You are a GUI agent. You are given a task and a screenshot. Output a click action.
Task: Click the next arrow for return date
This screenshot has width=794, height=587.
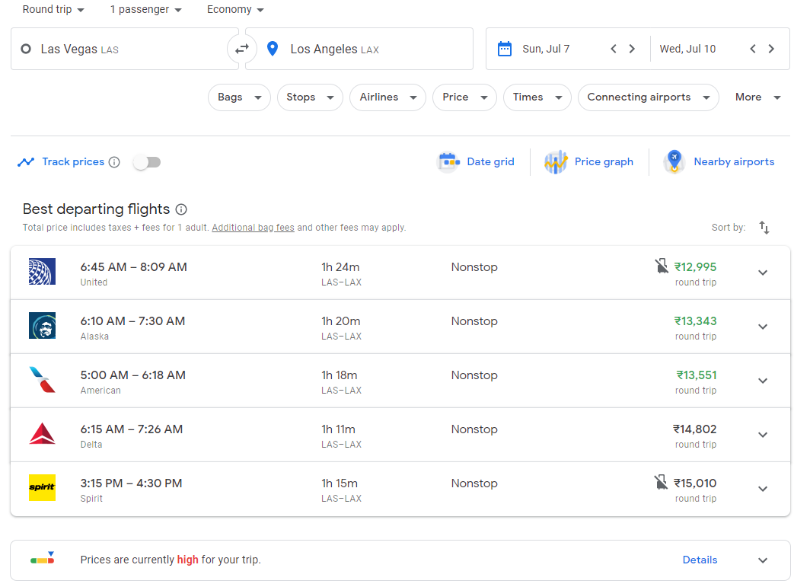pos(771,48)
